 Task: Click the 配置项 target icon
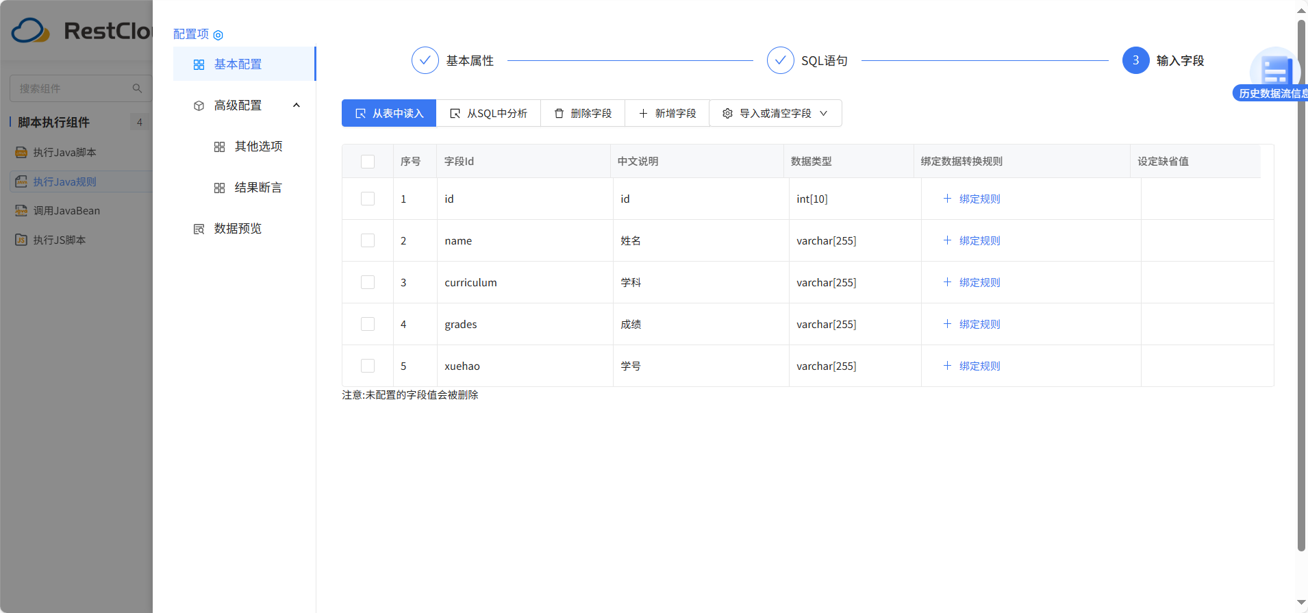[218, 35]
